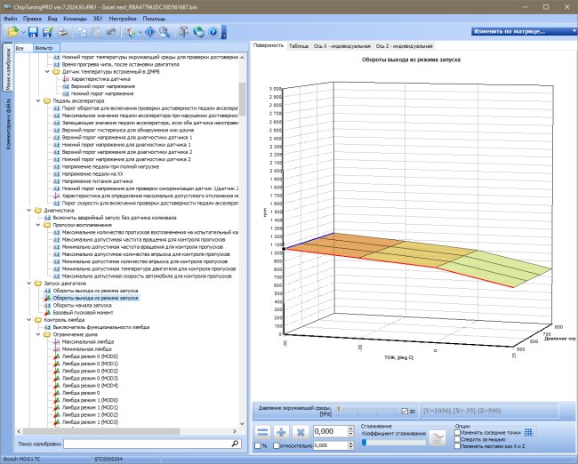Click the upper 0,000 value input field
This screenshot has height=464, width=578.
pos(330,432)
